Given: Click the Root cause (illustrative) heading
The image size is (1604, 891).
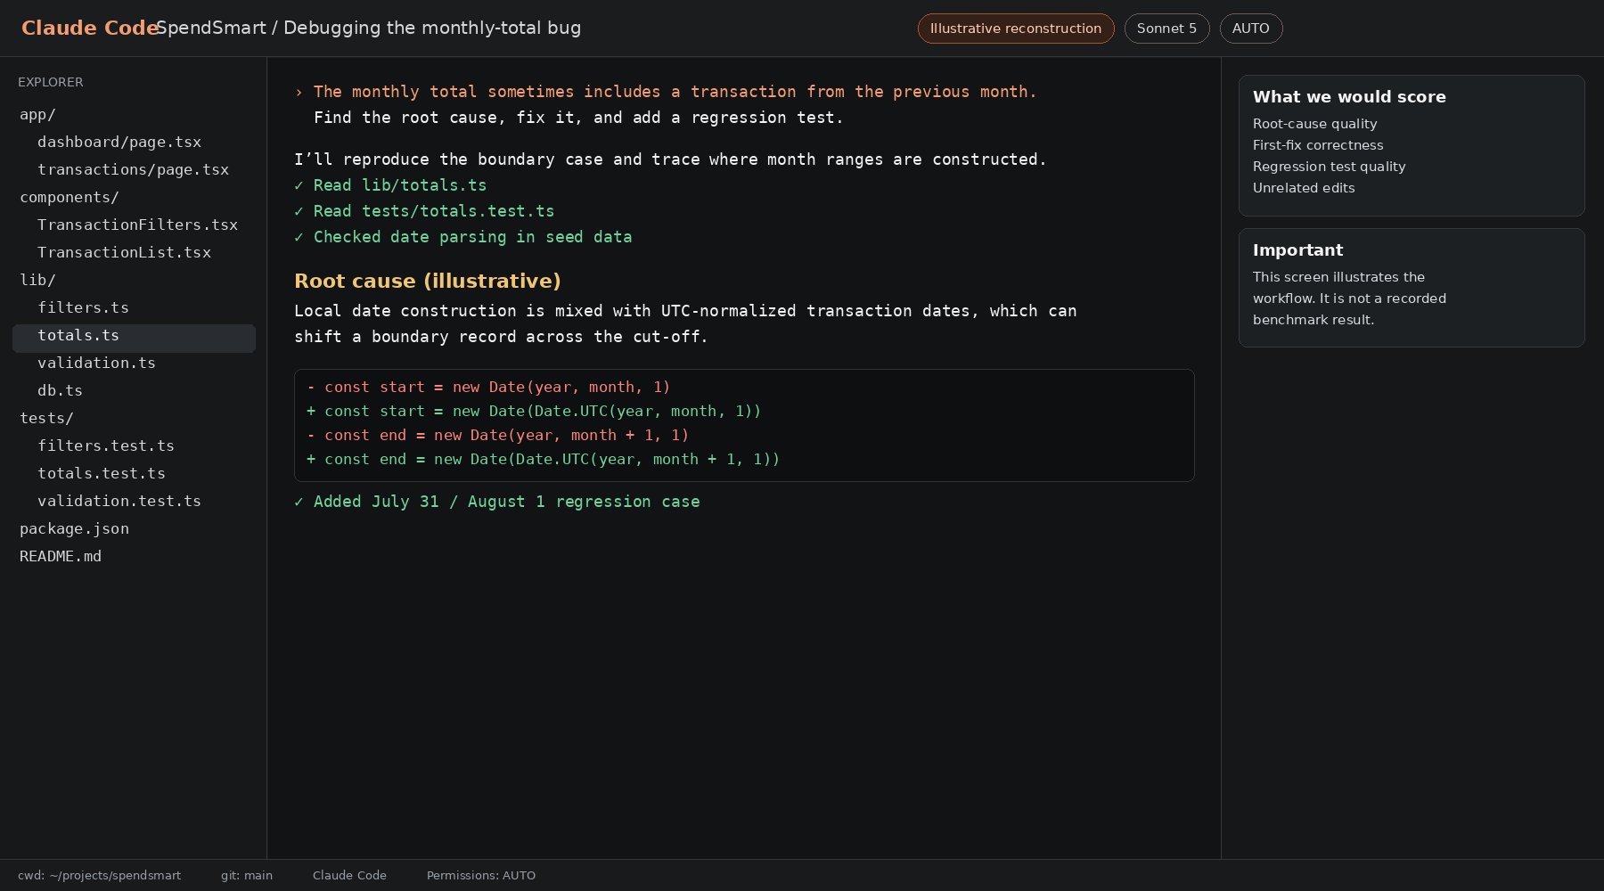Looking at the screenshot, I should click(428, 281).
